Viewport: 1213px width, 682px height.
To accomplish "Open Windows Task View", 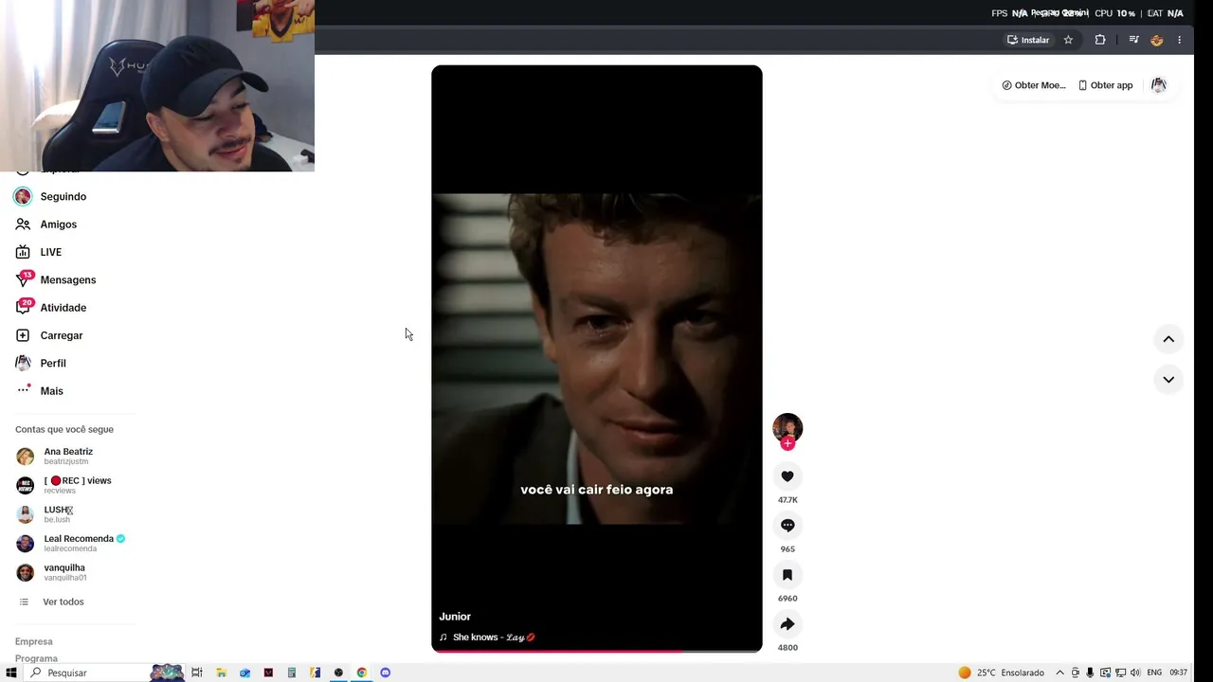I will (x=197, y=673).
